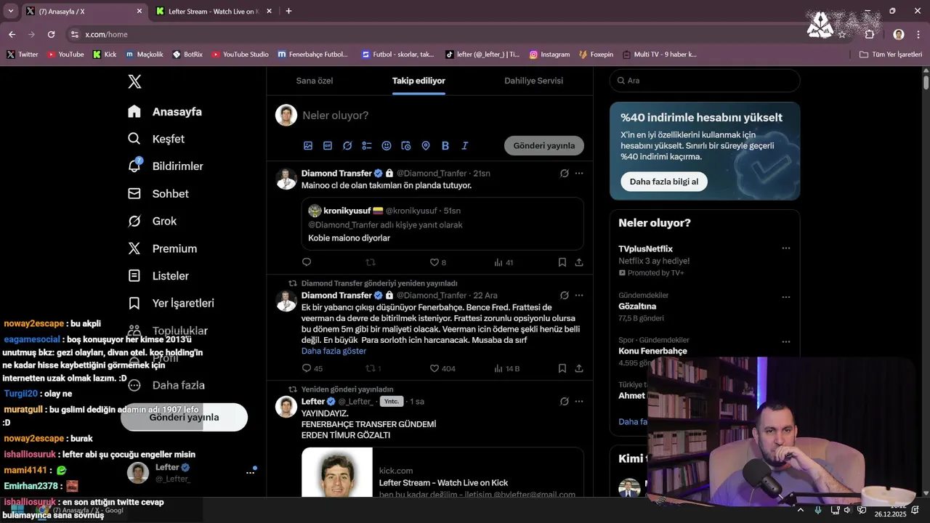Focus the Neler oluyor composer text
930x523 pixels.
click(x=335, y=115)
